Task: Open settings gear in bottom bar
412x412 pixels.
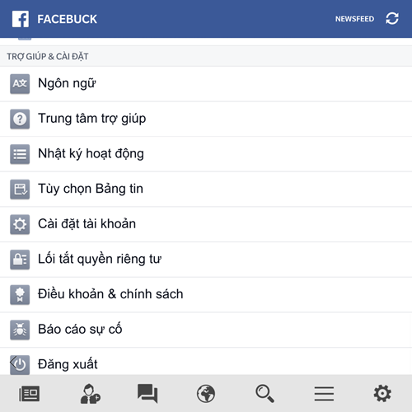Action: pyautogui.click(x=382, y=393)
